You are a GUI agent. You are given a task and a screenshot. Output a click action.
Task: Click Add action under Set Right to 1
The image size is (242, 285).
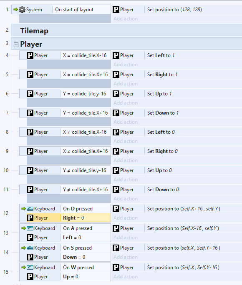[126, 84]
